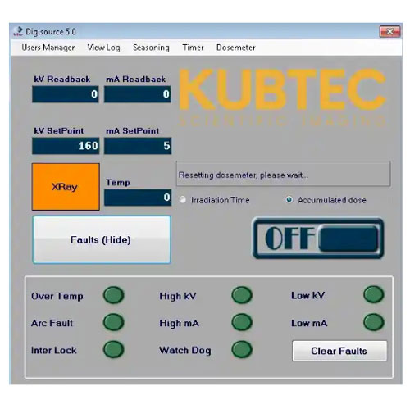Open the Dosemeter menu

[236, 48]
